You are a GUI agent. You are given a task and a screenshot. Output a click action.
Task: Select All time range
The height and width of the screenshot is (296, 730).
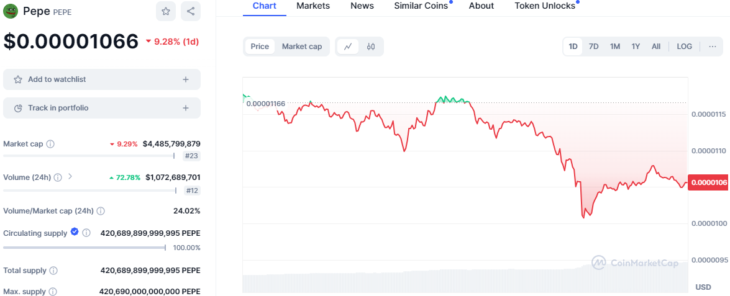[x=656, y=47]
